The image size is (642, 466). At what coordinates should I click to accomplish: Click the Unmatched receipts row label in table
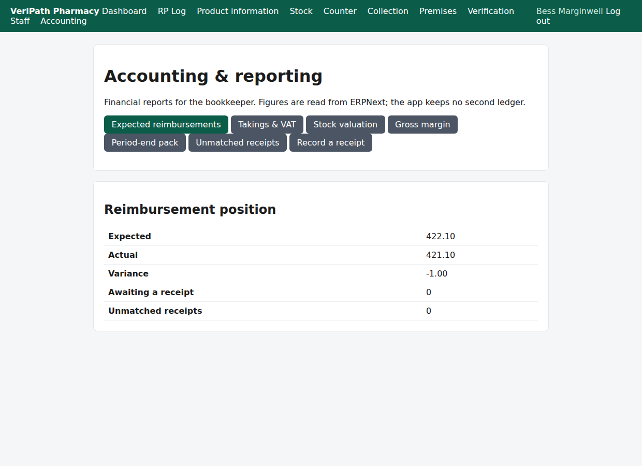point(155,311)
